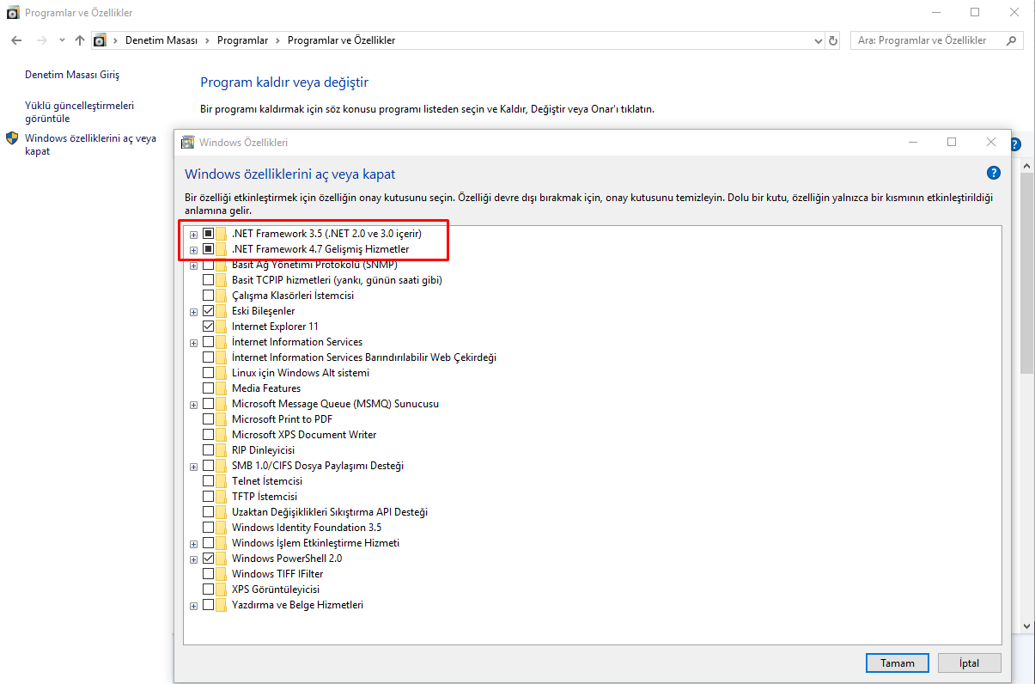Click the blue help icon in Windows Özellikleri dialog
The image size is (1035, 684).
point(994,173)
